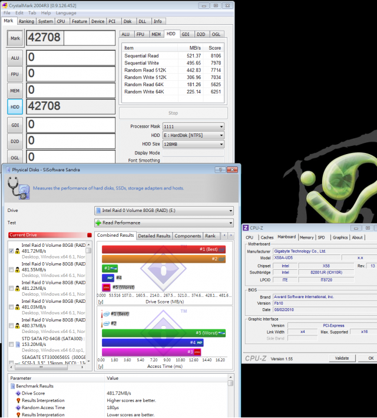Screen dimensions: 377x418
Task: Open the Sandra Drive dropdown
Action: (164, 211)
